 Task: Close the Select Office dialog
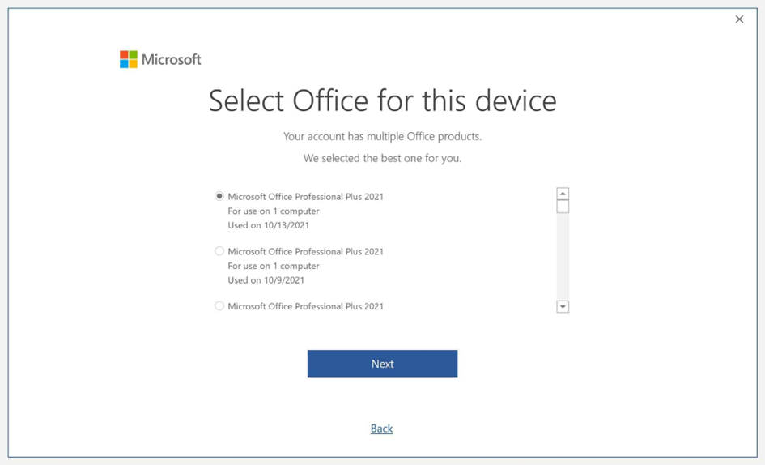click(x=739, y=19)
